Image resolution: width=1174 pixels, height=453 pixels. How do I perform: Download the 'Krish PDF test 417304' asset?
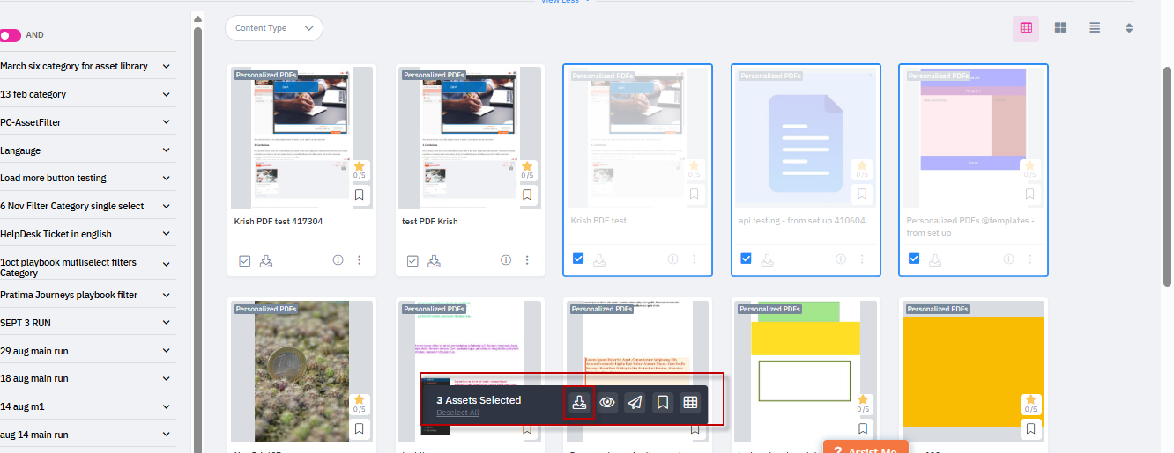pos(266,260)
